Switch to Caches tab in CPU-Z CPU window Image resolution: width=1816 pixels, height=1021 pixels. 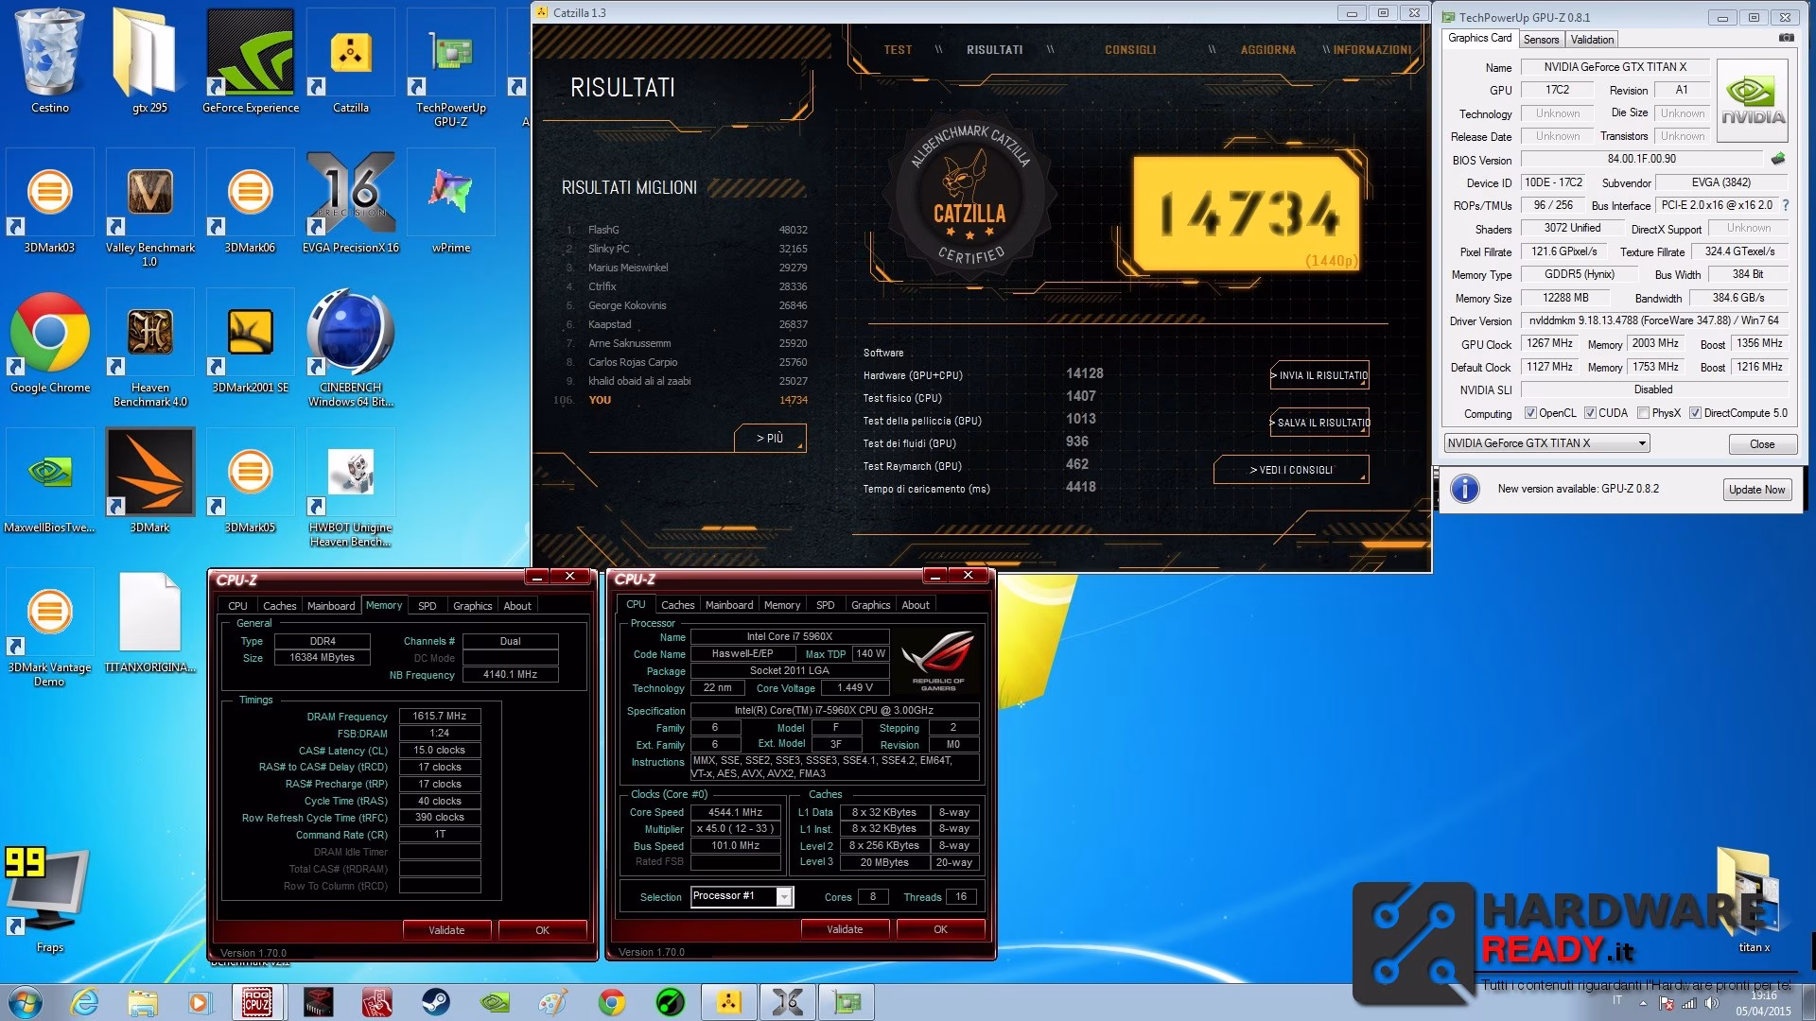pos(677,605)
